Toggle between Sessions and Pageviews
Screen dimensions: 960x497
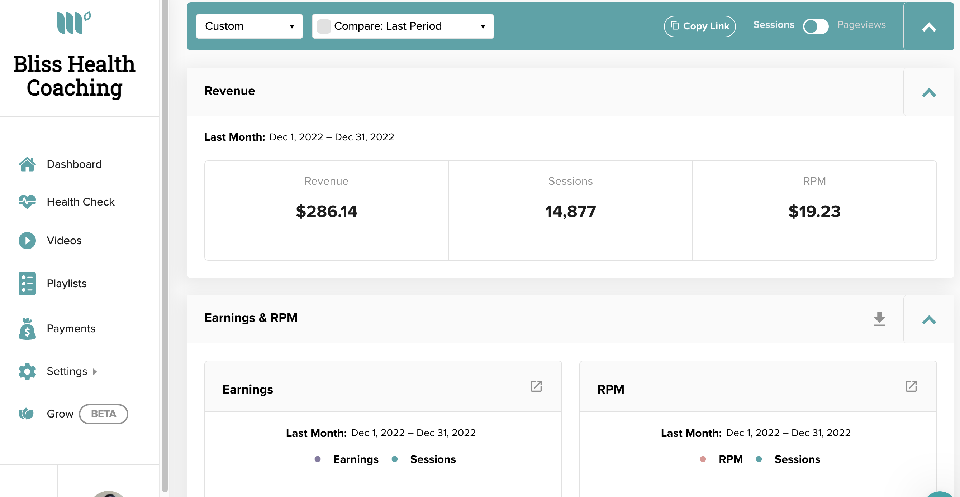point(816,26)
